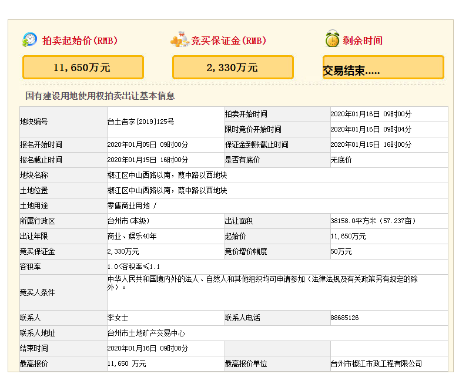Click the 是否有底价 label
The width and height of the screenshot is (459, 374).
coord(242,160)
